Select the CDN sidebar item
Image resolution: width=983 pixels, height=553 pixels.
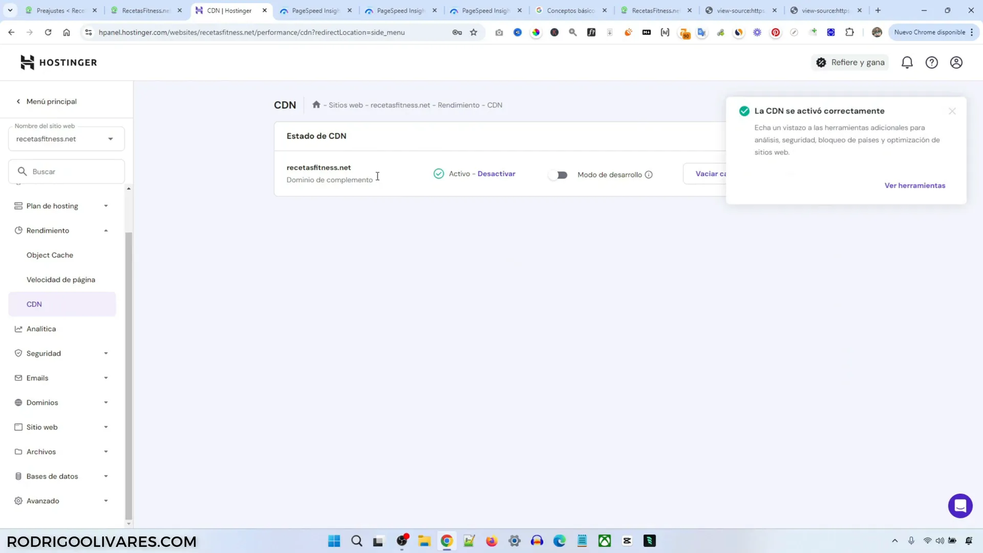(x=34, y=304)
